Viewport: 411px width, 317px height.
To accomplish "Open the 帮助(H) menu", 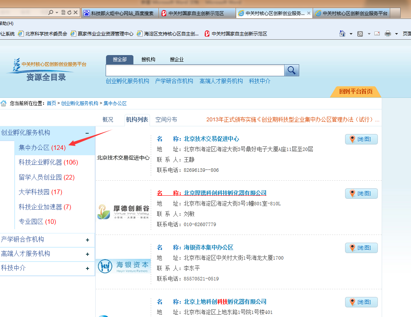I will 7,23.
